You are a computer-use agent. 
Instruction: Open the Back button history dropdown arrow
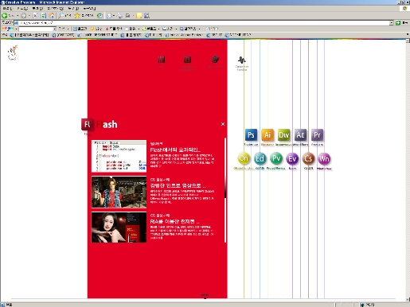click(18, 16)
